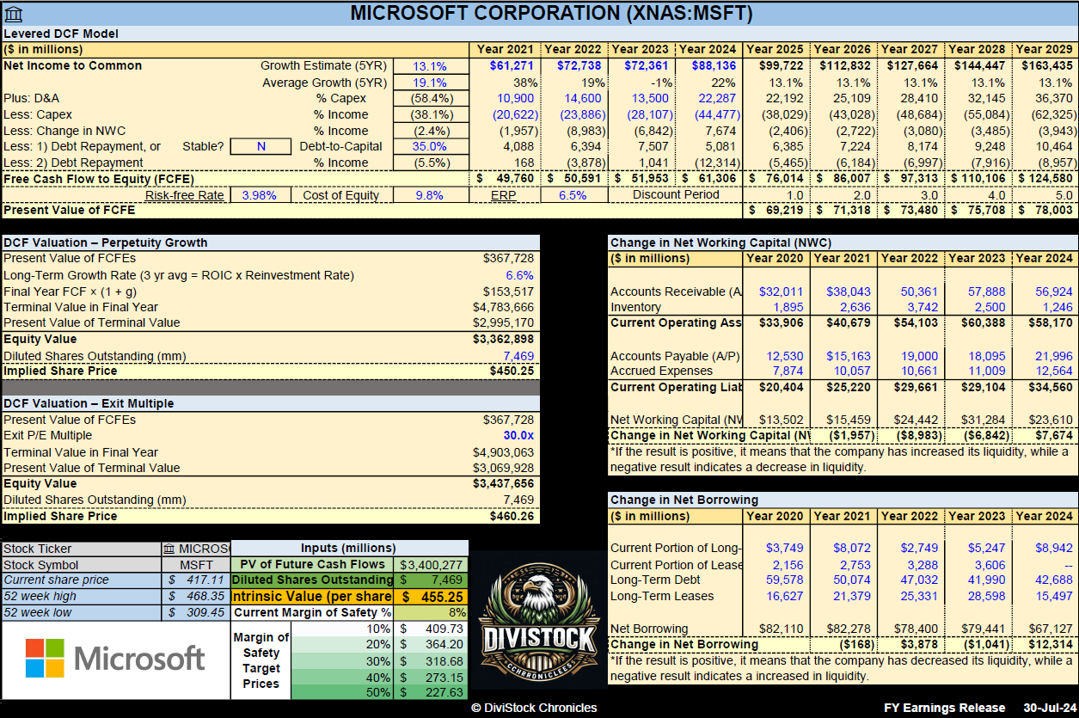Select Terminal Value in Final Year $4,783,666

(x=503, y=307)
